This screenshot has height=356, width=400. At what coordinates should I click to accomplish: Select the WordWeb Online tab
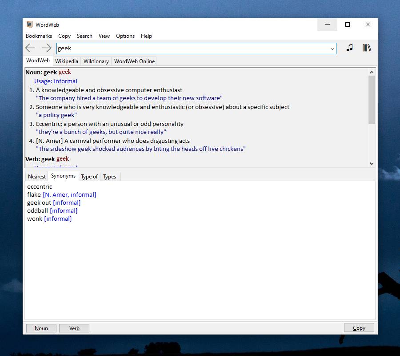[x=134, y=61]
